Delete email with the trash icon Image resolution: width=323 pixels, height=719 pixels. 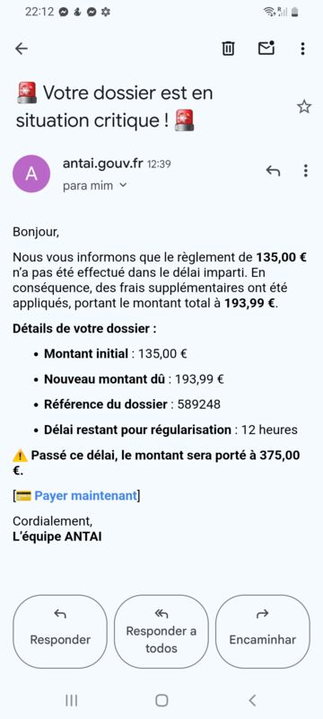click(x=228, y=49)
